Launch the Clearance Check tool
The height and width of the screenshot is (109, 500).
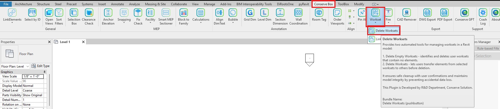click(x=89, y=13)
